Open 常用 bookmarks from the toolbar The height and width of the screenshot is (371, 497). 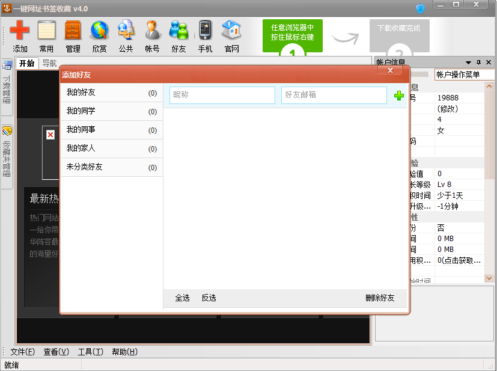(46, 31)
